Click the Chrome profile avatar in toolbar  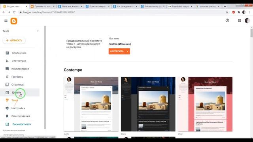pyautogui.click(x=244, y=12)
